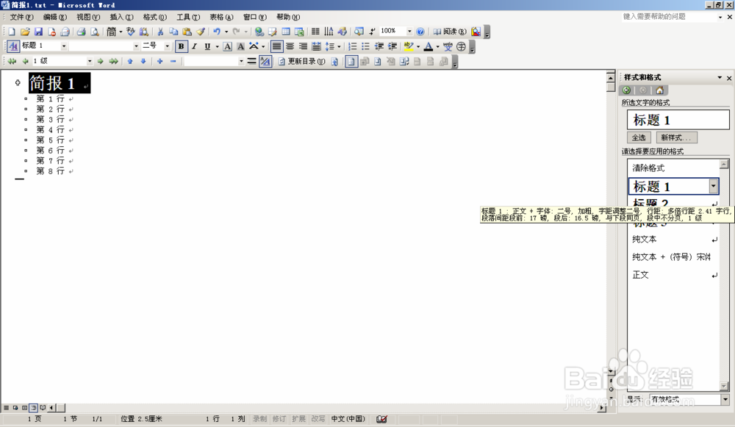Enable underline formatting
Screen dimensions: 735x427
207,46
